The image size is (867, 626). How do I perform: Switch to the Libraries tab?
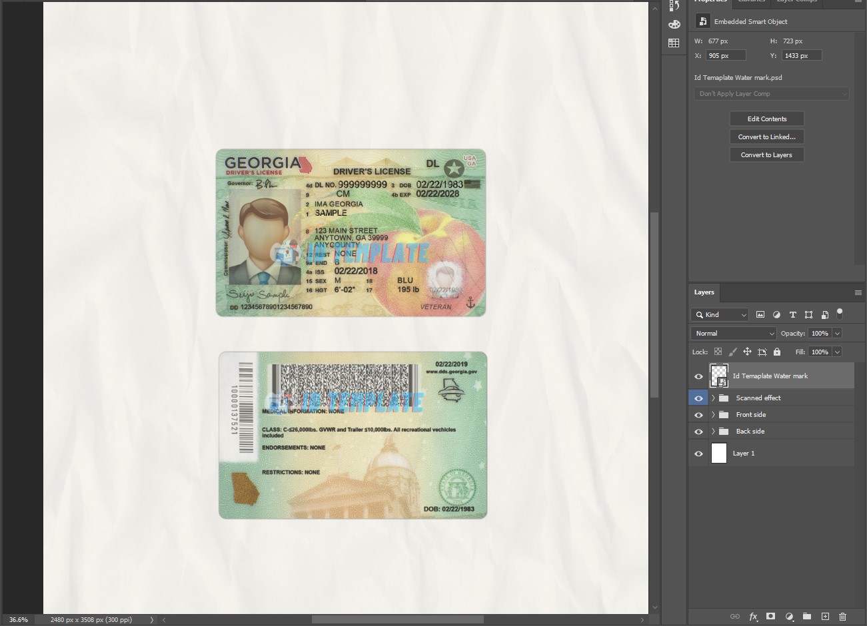click(x=751, y=3)
